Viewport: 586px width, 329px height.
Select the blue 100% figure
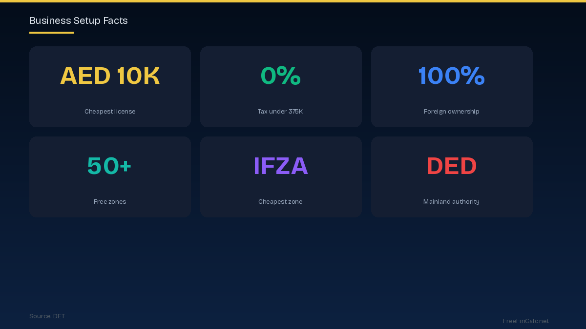tap(451, 76)
